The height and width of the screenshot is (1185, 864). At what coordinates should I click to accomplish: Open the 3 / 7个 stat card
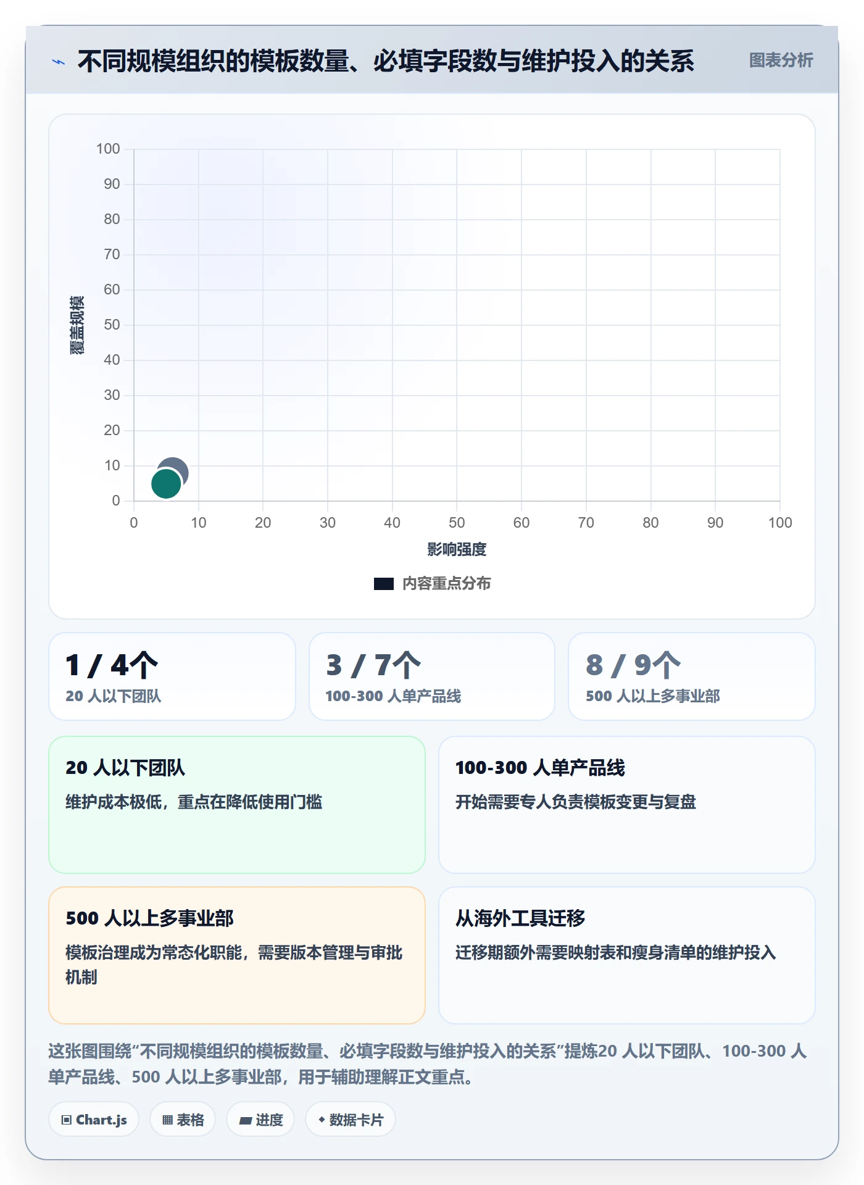tap(432, 676)
